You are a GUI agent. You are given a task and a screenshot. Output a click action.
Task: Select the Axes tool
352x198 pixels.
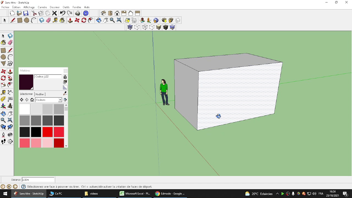coord(3,106)
